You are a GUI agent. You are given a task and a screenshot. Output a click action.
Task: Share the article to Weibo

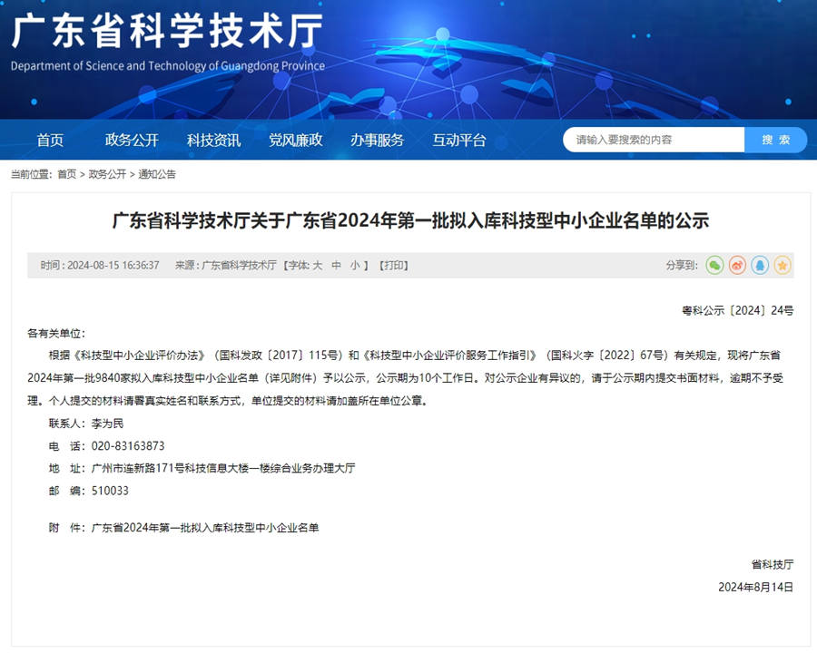pyautogui.click(x=739, y=265)
